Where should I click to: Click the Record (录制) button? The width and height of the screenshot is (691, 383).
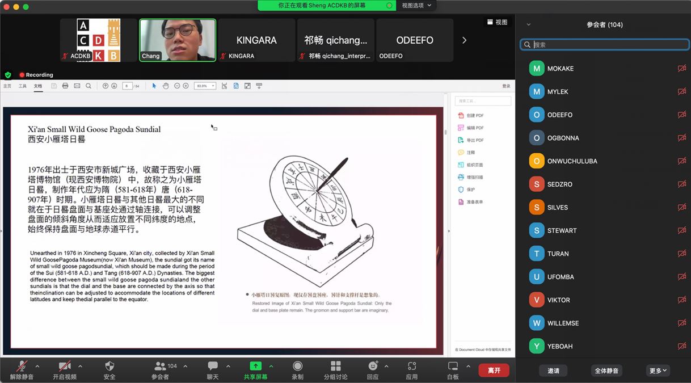tap(297, 369)
